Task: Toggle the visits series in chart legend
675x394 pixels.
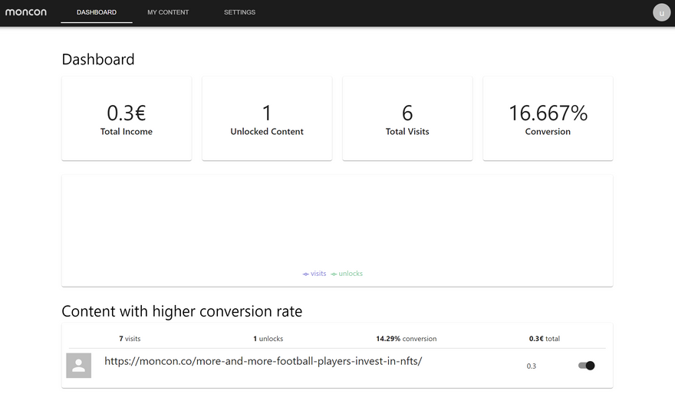Action: click(314, 274)
